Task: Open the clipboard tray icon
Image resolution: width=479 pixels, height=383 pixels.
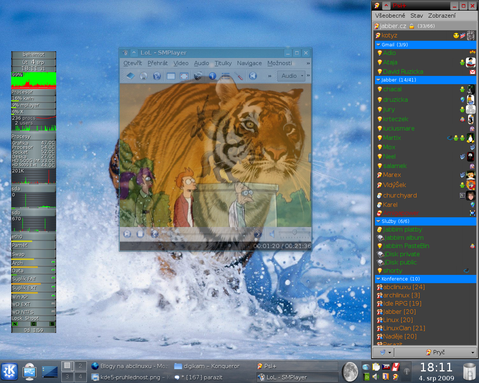Action: 376,367
